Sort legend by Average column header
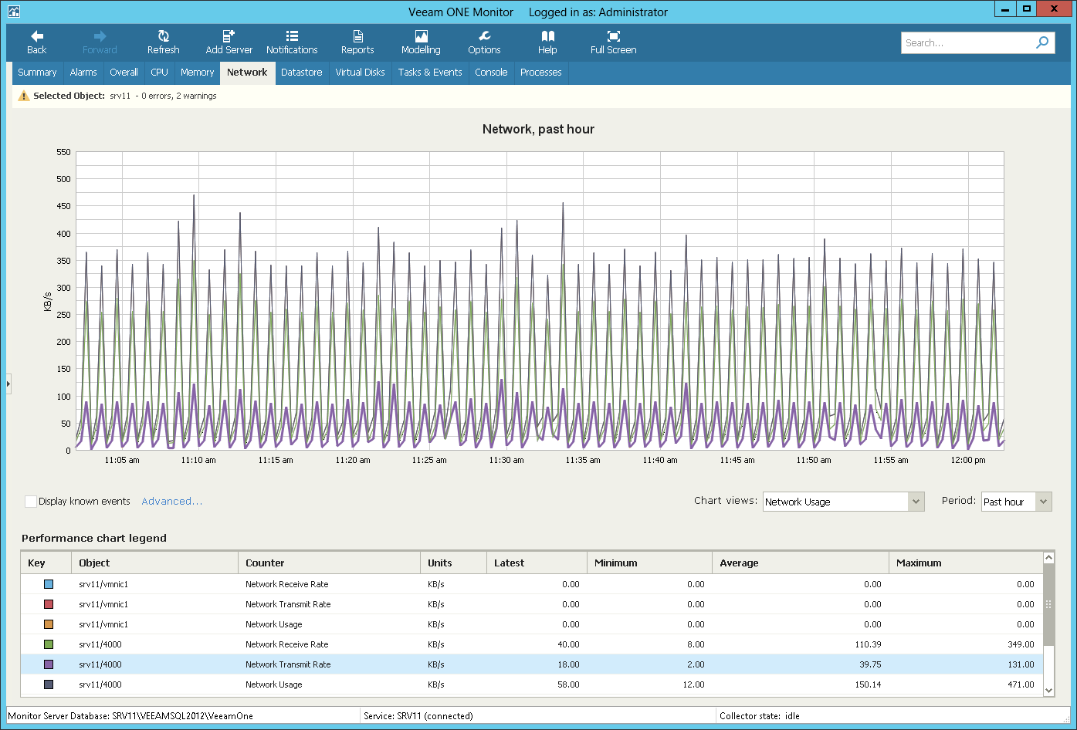 (x=801, y=563)
